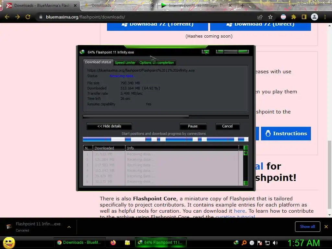This screenshot has width=332, height=249.
Task: Go back using the browser back arrow
Action: (7, 17)
